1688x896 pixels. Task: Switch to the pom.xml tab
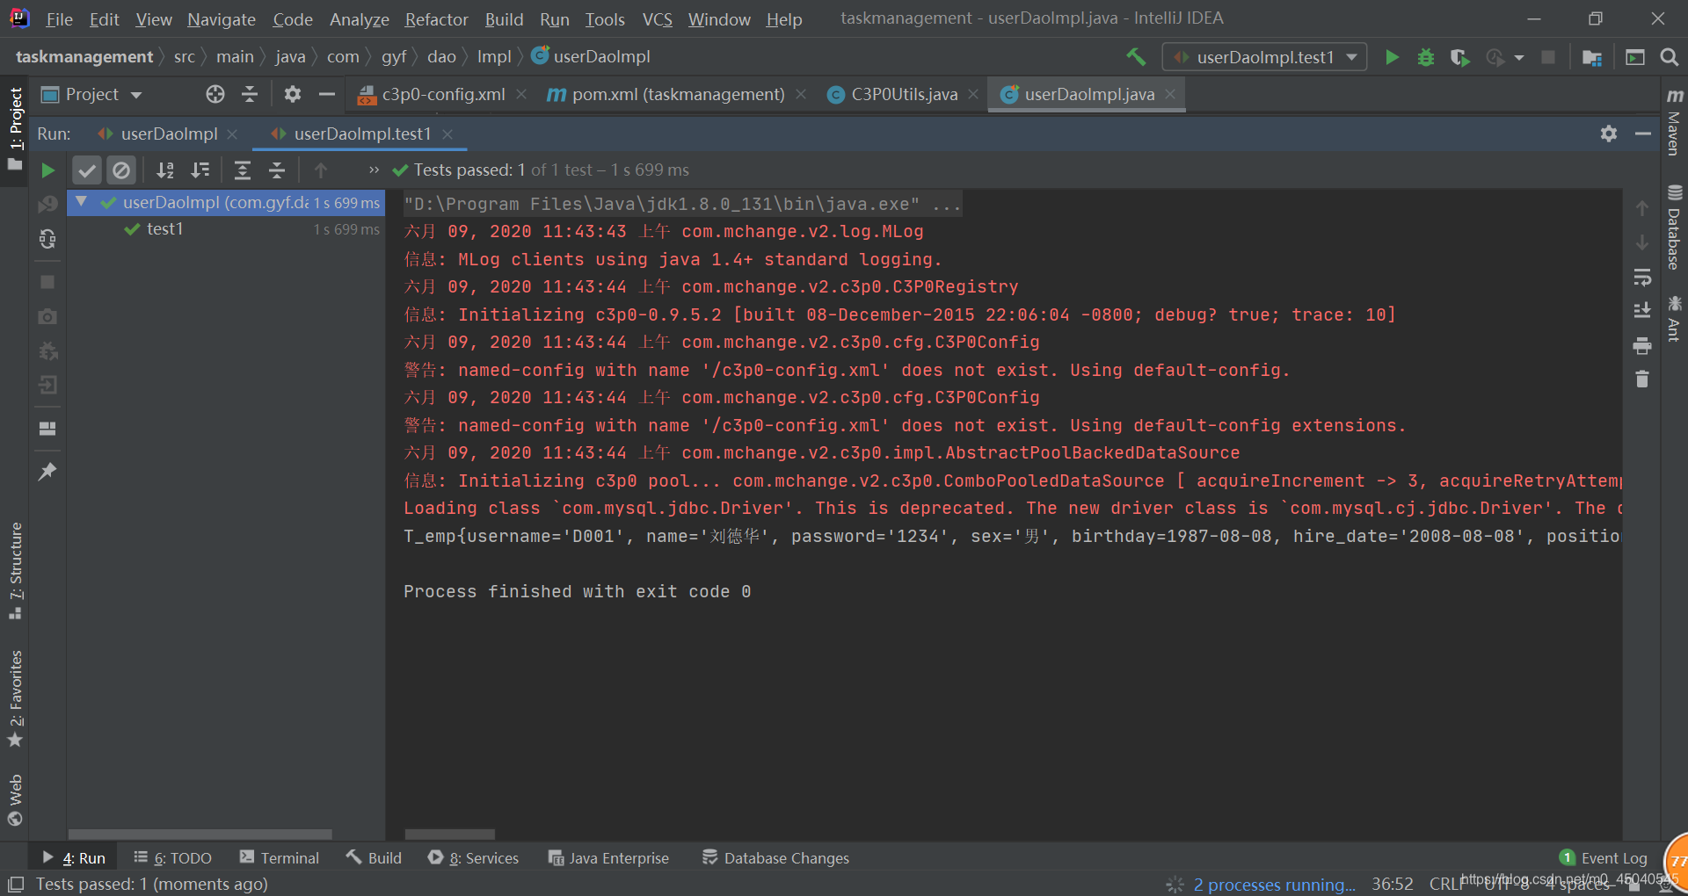click(676, 94)
